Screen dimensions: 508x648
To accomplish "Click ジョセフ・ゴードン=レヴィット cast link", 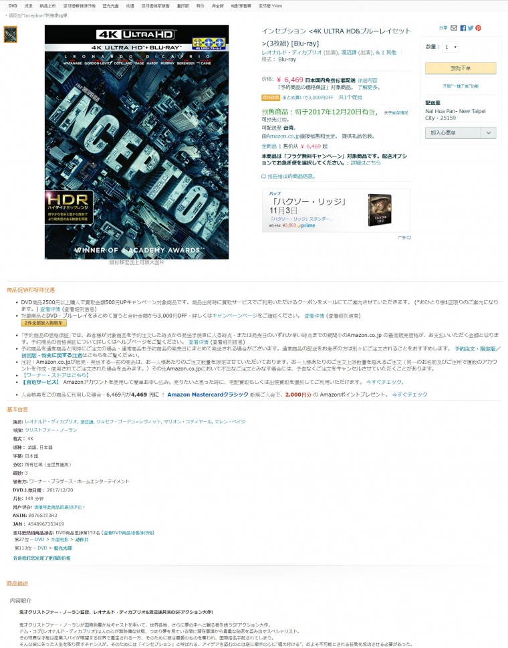I will point(128,421).
